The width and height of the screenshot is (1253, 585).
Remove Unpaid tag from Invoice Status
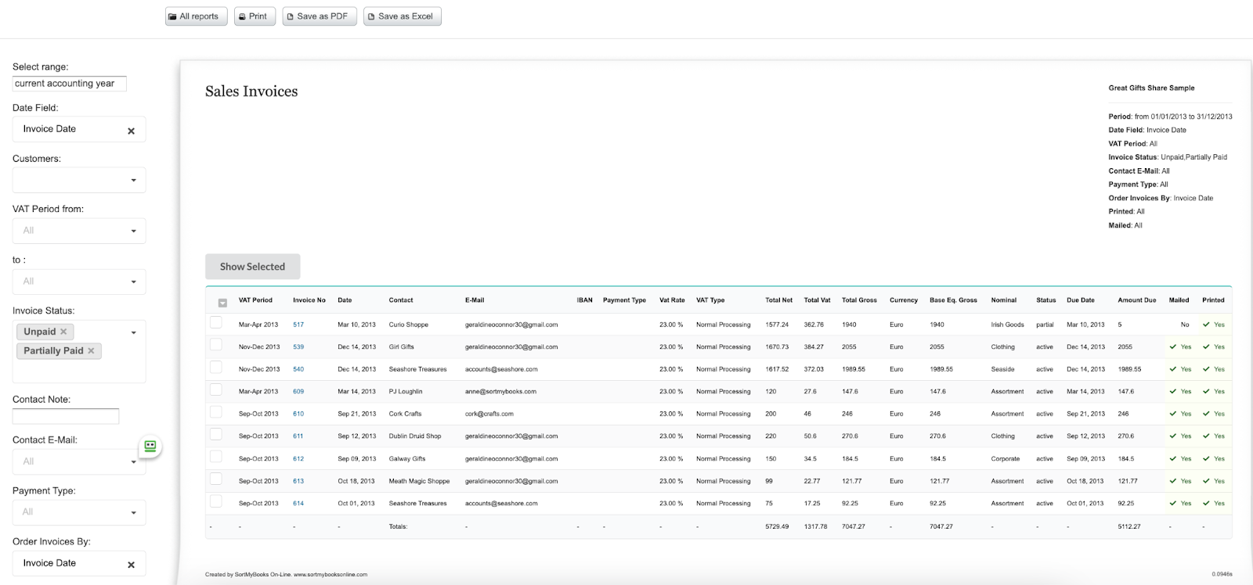click(x=64, y=332)
